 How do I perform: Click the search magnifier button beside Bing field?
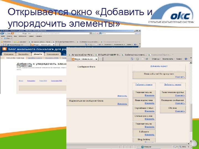tap(137, 33)
